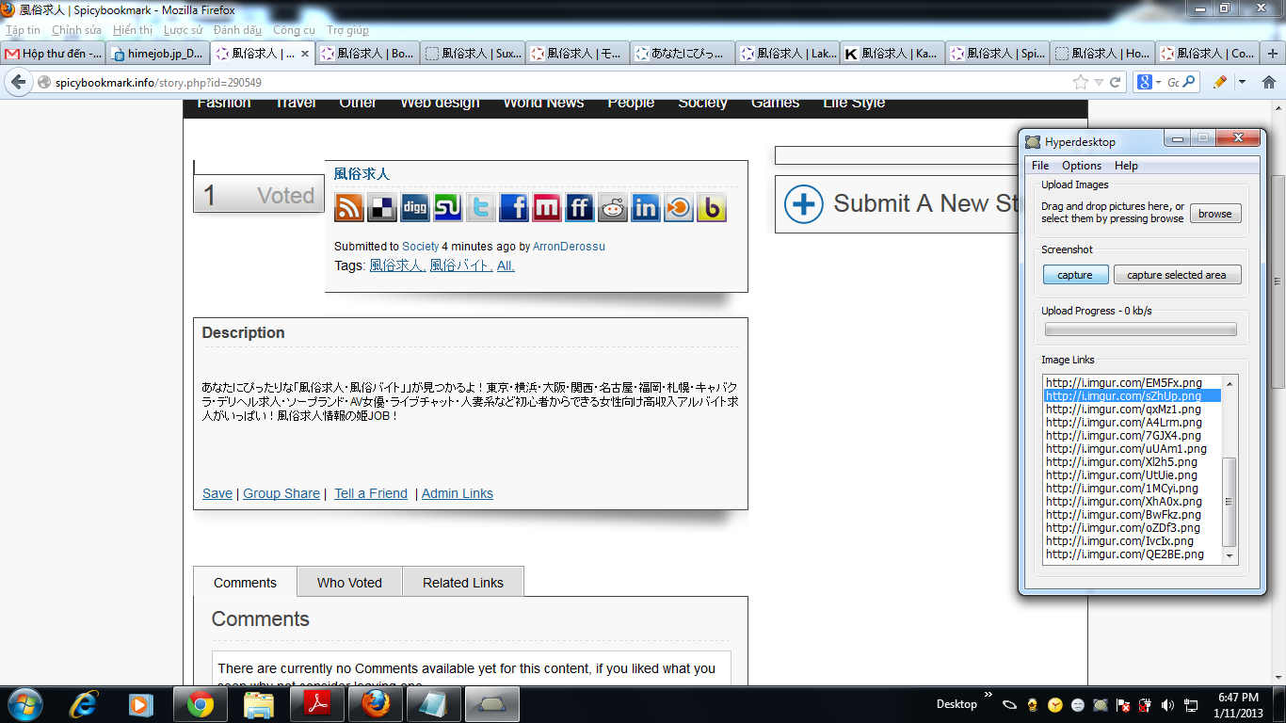Click the capture selected area button
The height and width of the screenshot is (723, 1286).
pyautogui.click(x=1177, y=275)
